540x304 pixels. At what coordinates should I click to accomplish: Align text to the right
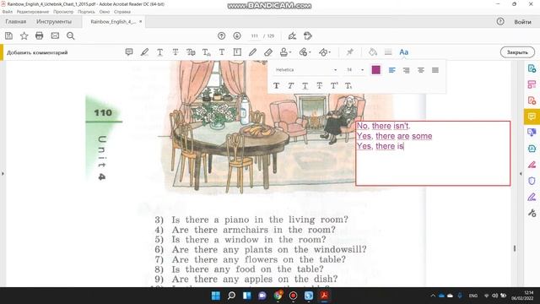pos(407,70)
